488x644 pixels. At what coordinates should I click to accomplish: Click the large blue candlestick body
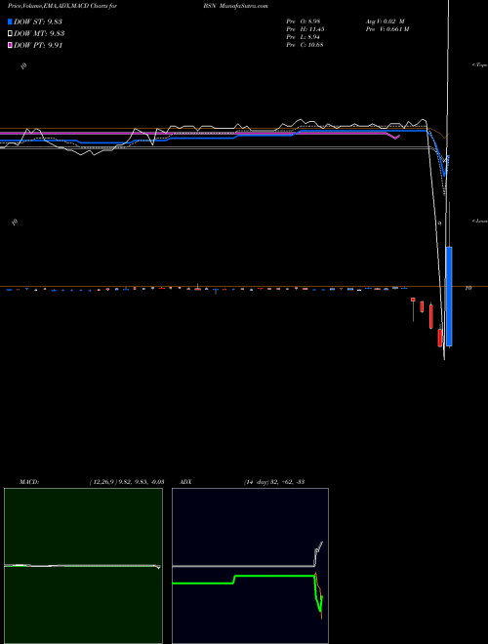(x=449, y=296)
